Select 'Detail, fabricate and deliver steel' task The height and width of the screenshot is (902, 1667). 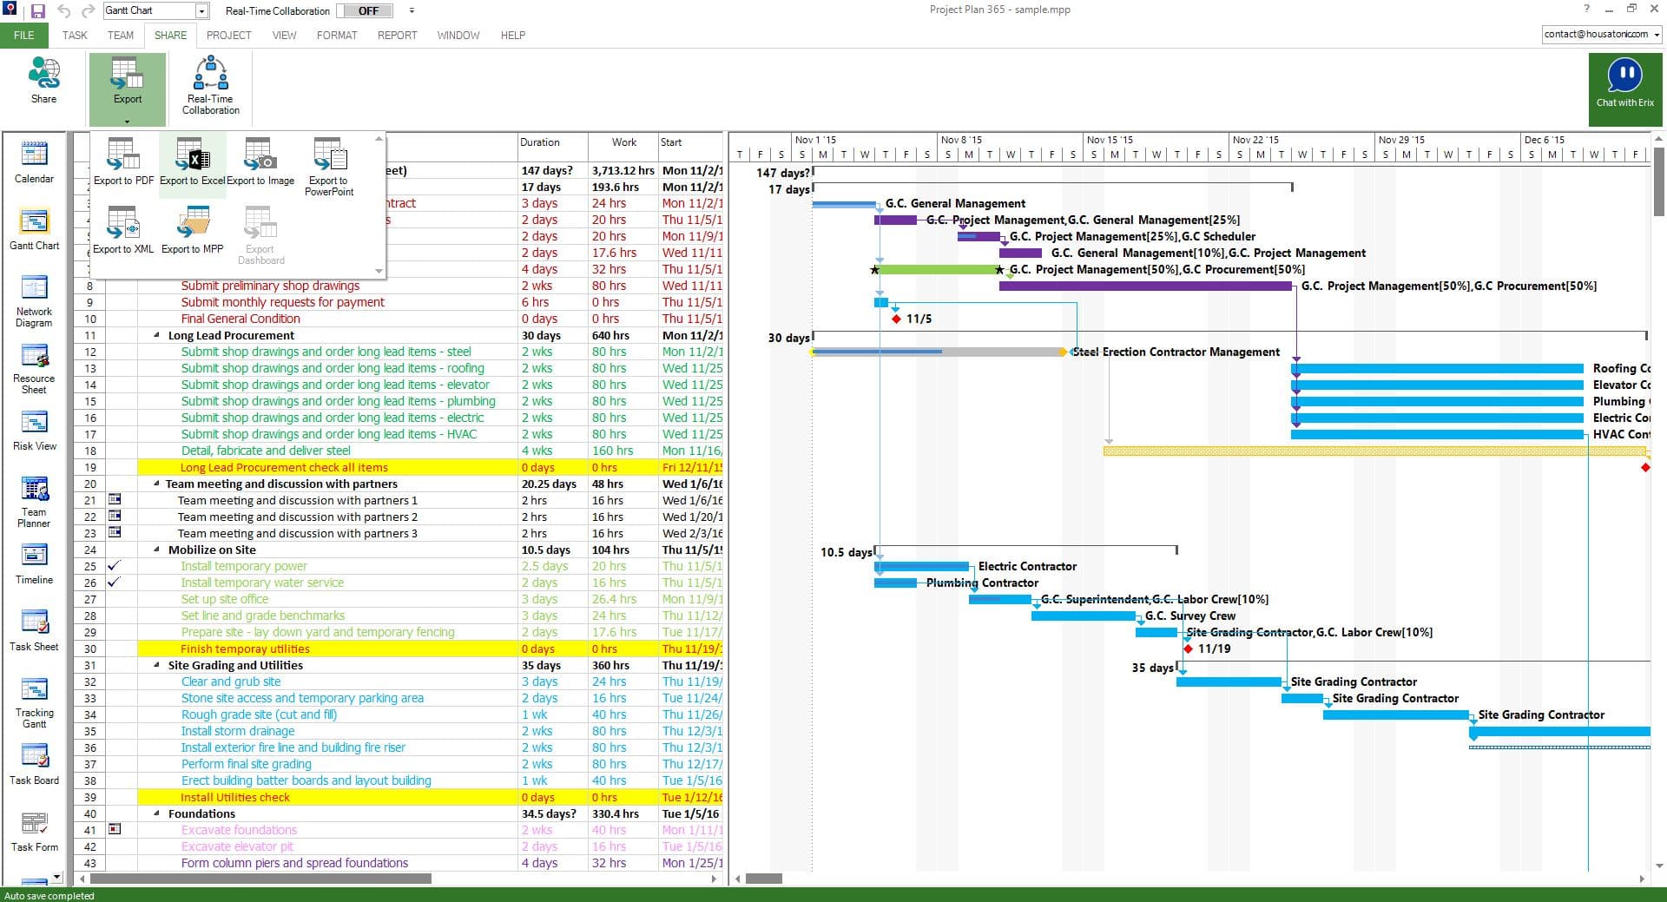[x=266, y=451]
